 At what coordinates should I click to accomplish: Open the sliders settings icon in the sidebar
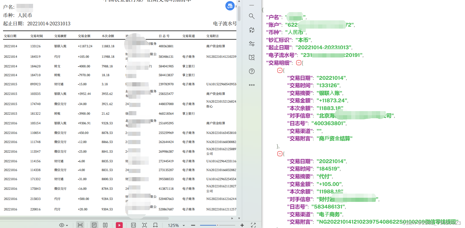(252, 44)
